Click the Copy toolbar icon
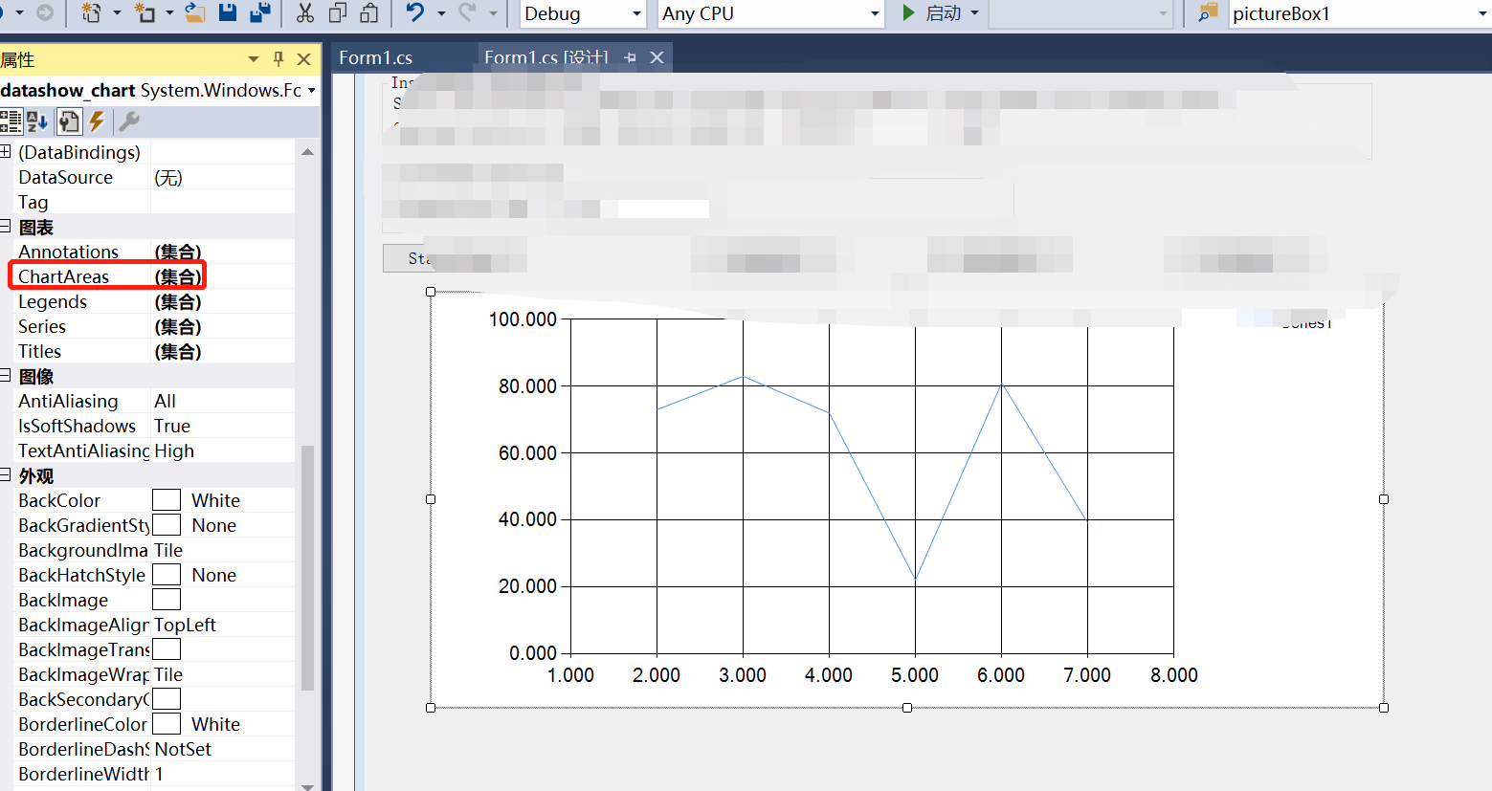Image resolution: width=1492 pixels, height=791 pixels. tap(338, 13)
